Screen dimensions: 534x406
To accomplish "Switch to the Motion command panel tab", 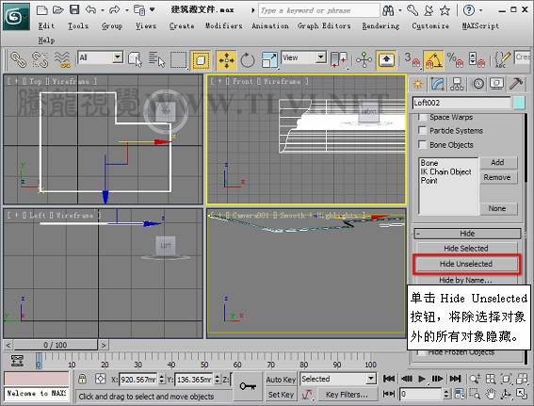I will pyautogui.click(x=478, y=84).
